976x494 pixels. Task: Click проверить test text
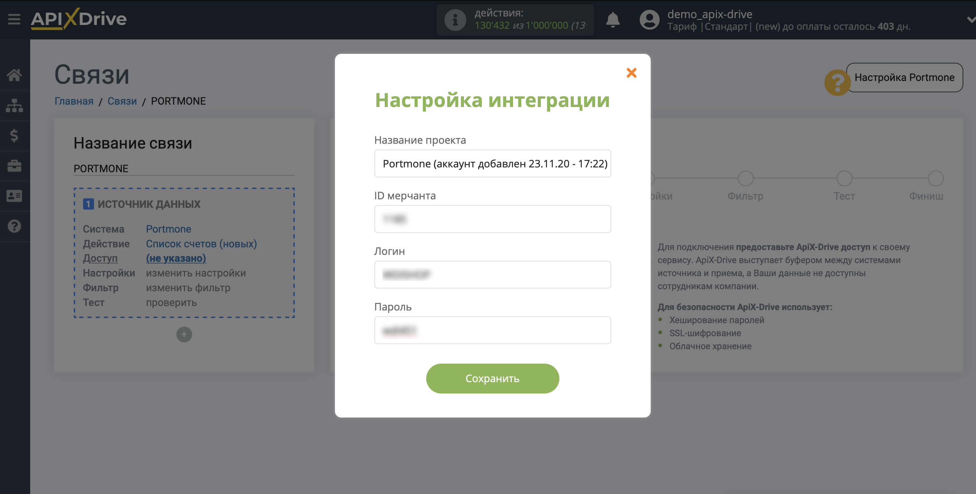pyautogui.click(x=171, y=303)
